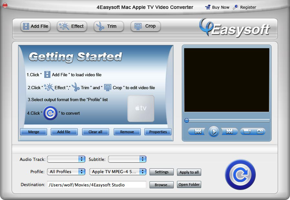
Task: Expand the Subtitle dropdown
Action: click(x=127, y=159)
